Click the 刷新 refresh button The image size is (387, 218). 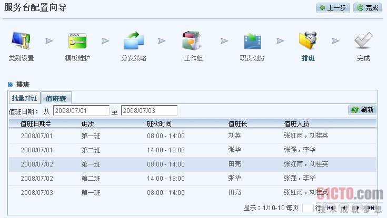(x=362, y=110)
